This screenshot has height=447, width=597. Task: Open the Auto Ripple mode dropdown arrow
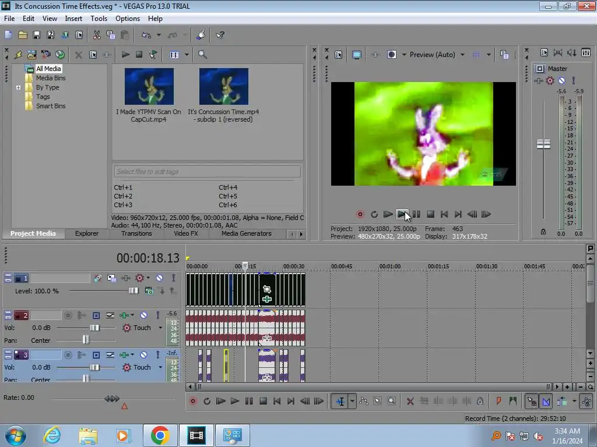click(574, 401)
